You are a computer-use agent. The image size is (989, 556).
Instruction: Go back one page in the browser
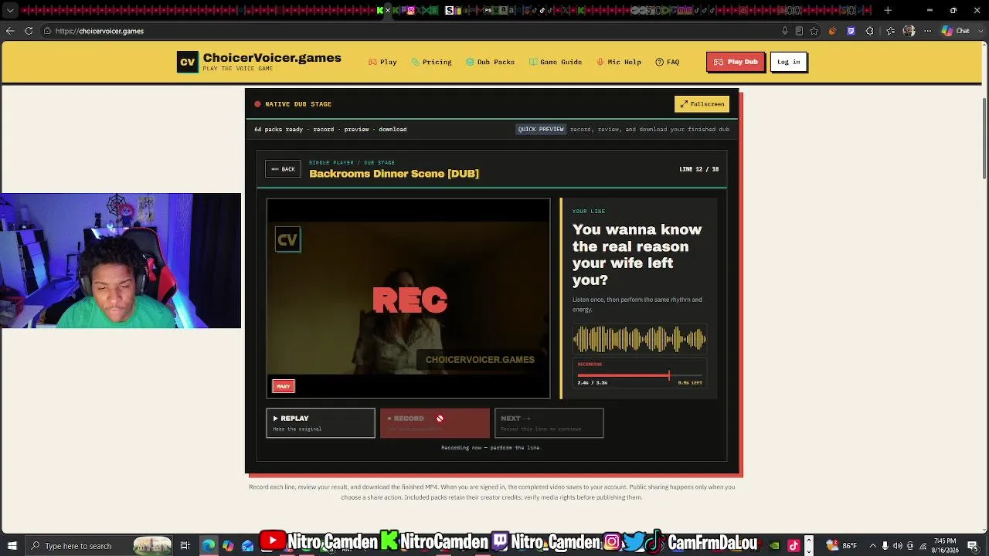[x=10, y=31]
